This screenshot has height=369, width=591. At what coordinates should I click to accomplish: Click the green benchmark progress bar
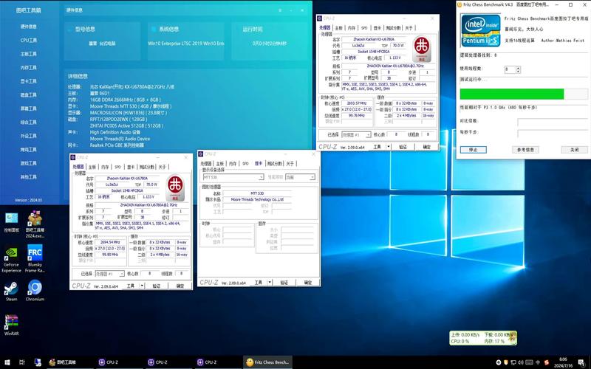511,94
